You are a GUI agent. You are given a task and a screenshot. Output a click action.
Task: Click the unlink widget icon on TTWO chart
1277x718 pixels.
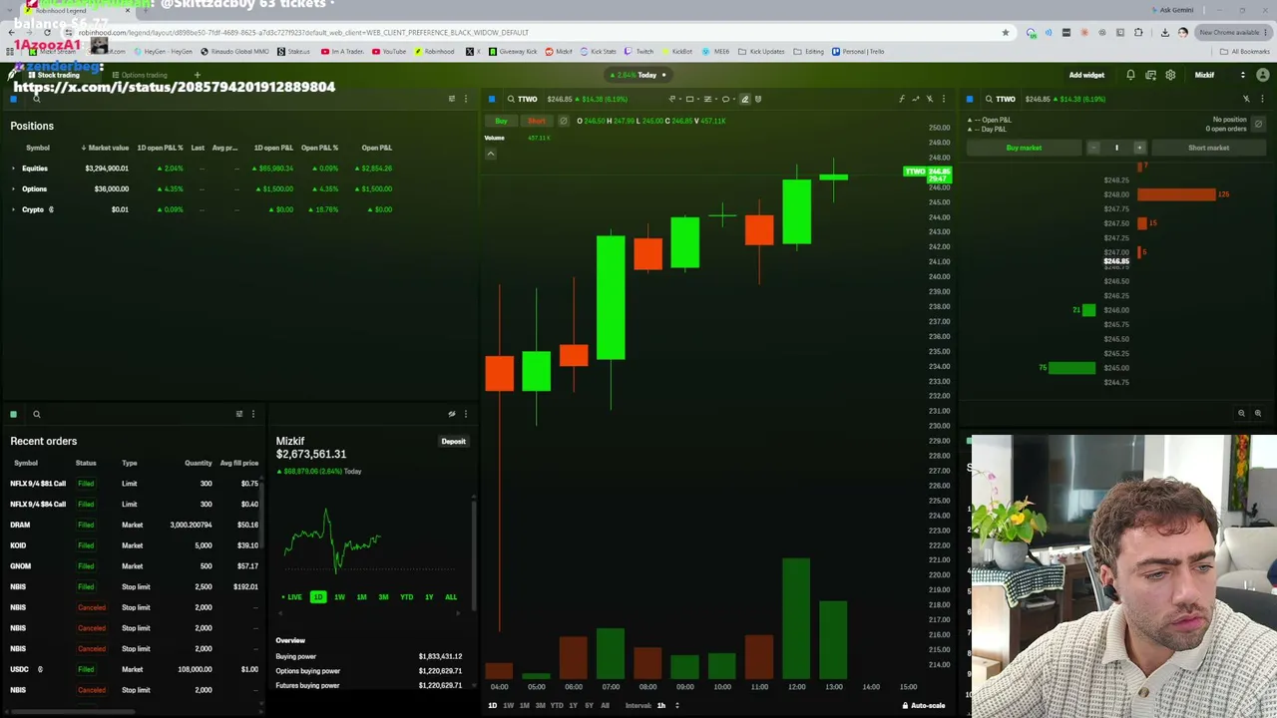(929, 99)
